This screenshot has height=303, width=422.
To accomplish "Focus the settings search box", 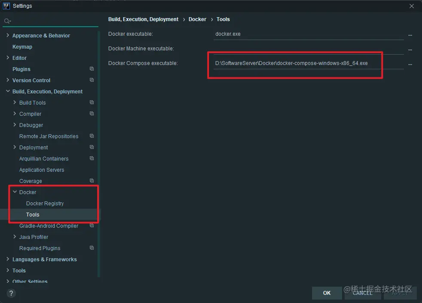I will [51, 21].
